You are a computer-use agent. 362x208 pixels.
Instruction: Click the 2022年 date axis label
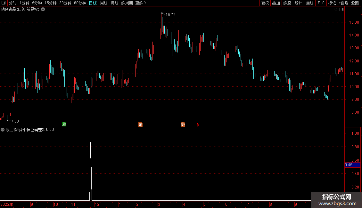point(7,204)
